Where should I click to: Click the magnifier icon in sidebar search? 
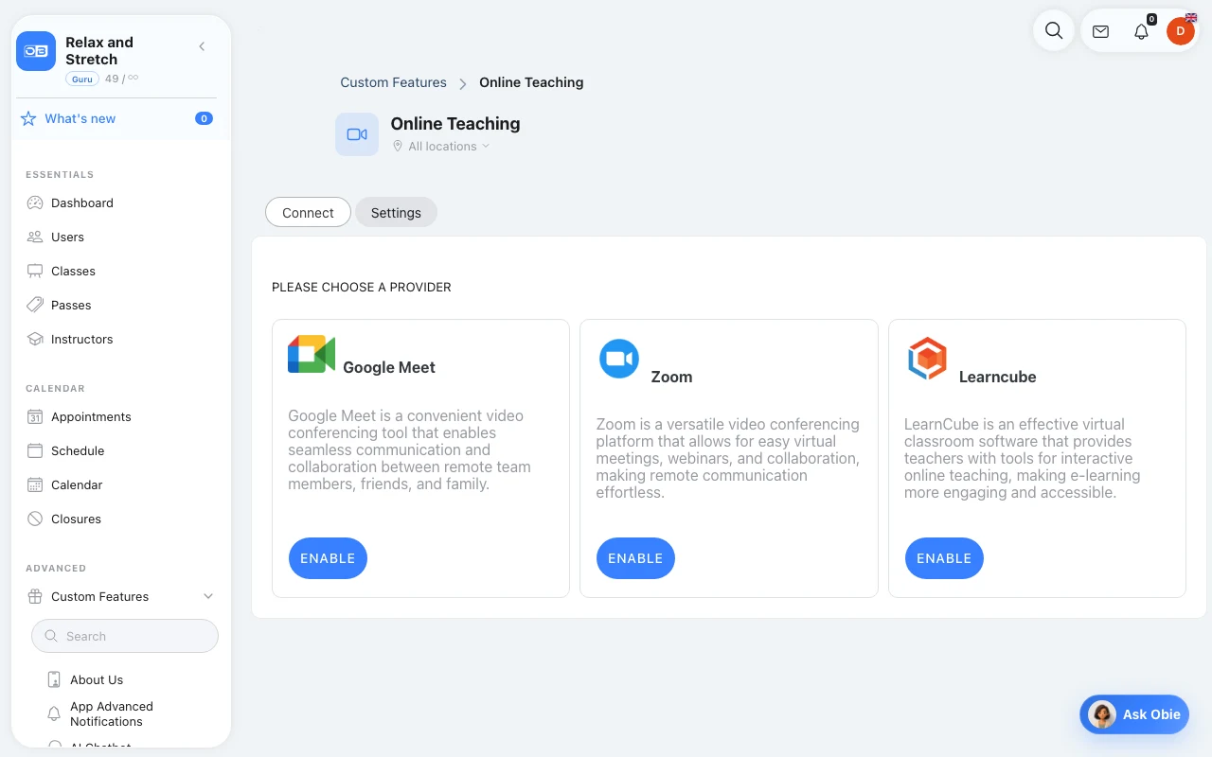point(51,636)
